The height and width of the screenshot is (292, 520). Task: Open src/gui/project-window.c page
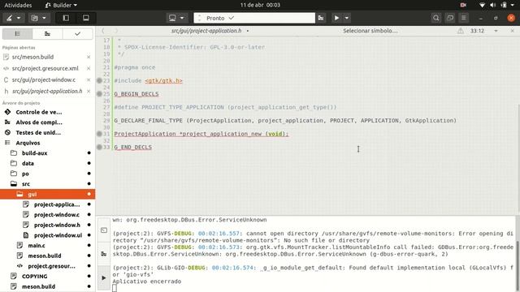click(44, 79)
